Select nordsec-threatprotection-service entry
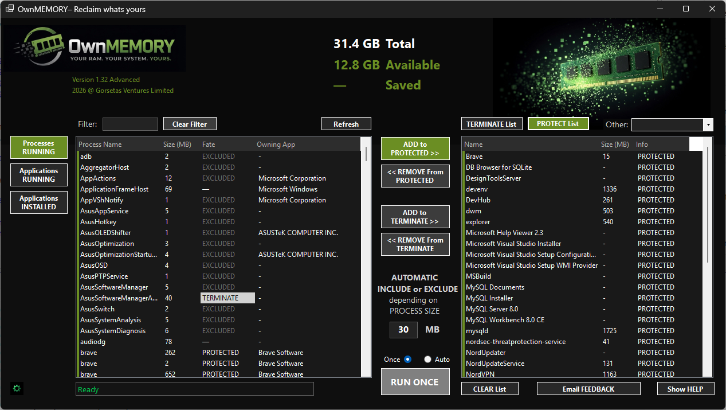Image resolution: width=726 pixels, height=410 pixels. 582,342
